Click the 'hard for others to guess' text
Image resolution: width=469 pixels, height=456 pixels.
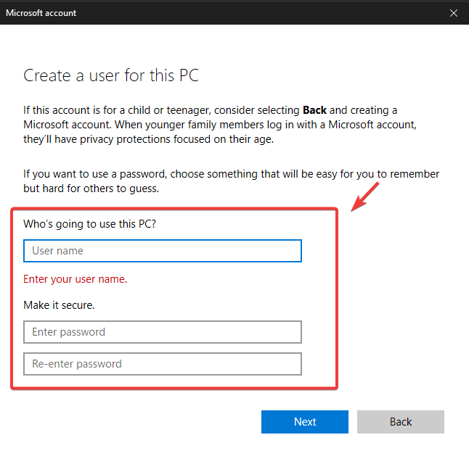pos(102,188)
